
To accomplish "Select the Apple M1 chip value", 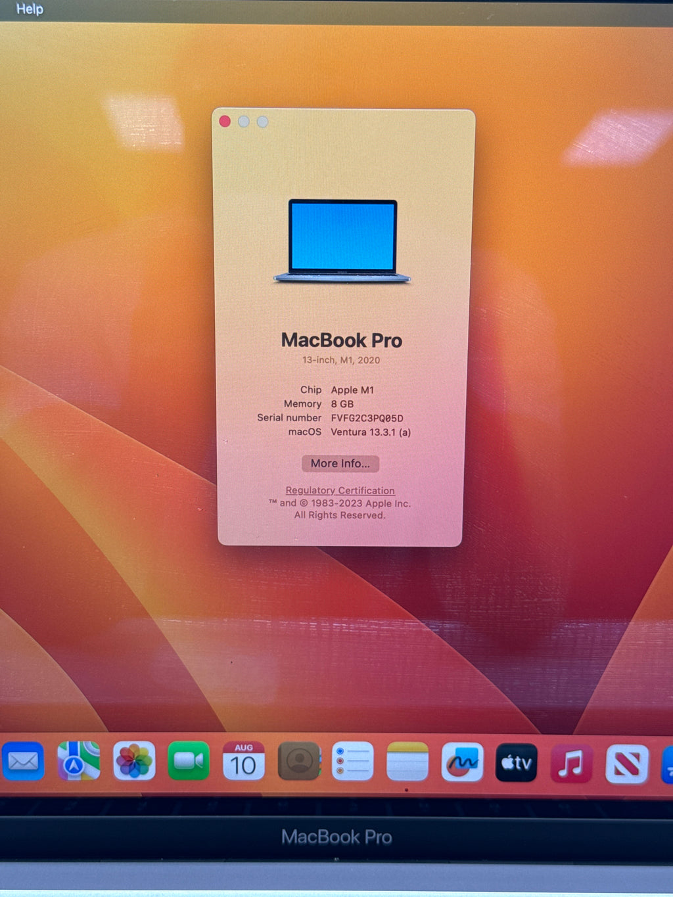I will click(352, 390).
